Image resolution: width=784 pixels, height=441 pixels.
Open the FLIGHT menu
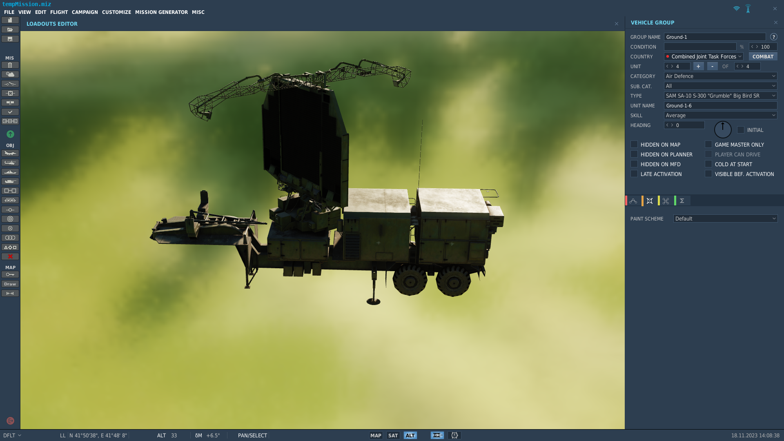click(x=59, y=12)
